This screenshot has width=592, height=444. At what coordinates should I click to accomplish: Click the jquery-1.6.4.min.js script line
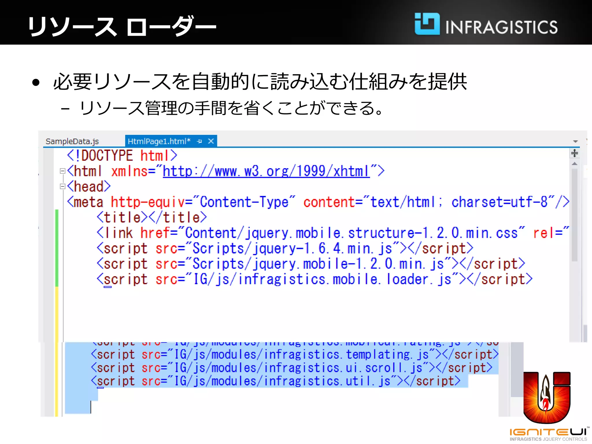[x=285, y=249]
